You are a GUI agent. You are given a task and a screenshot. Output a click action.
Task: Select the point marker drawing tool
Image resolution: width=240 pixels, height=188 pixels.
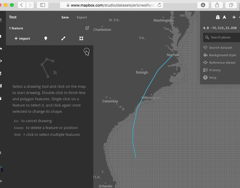tap(46, 38)
